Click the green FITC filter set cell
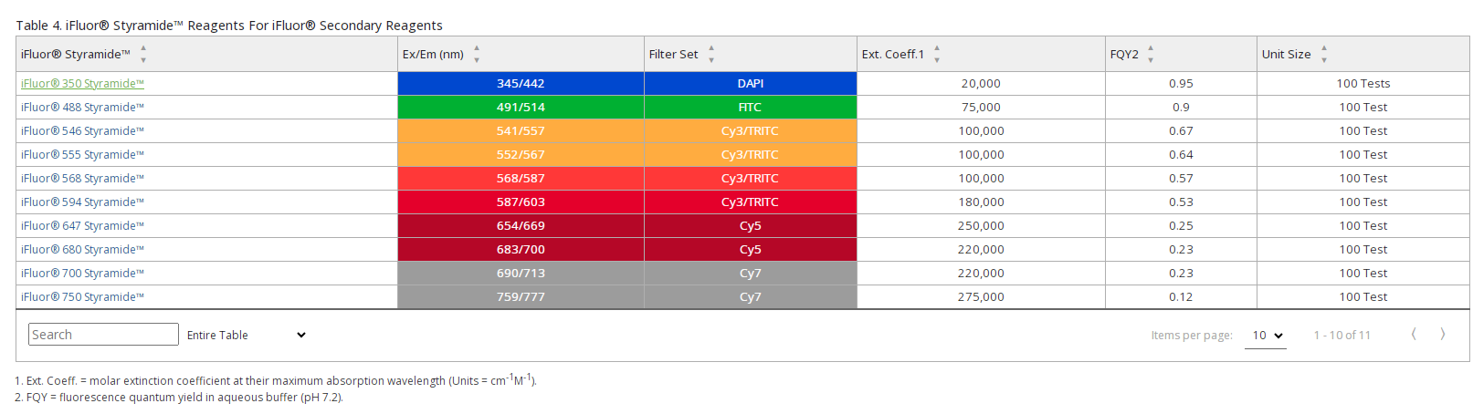This screenshot has width=1473, height=414. pos(750,108)
